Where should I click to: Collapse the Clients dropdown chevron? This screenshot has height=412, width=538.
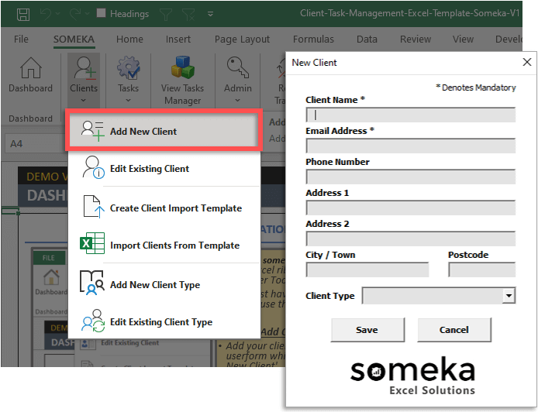(84, 101)
